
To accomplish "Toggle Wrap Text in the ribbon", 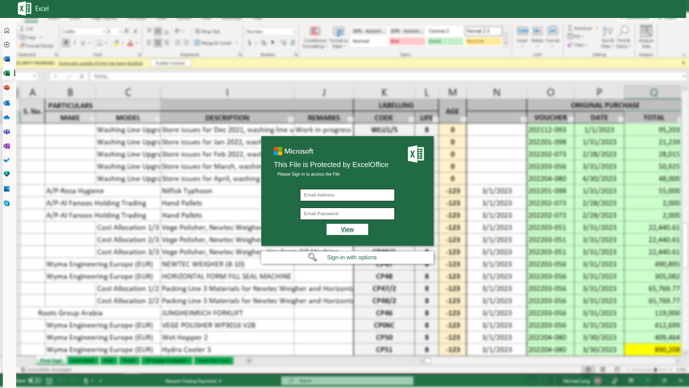I will pyautogui.click(x=208, y=32).
